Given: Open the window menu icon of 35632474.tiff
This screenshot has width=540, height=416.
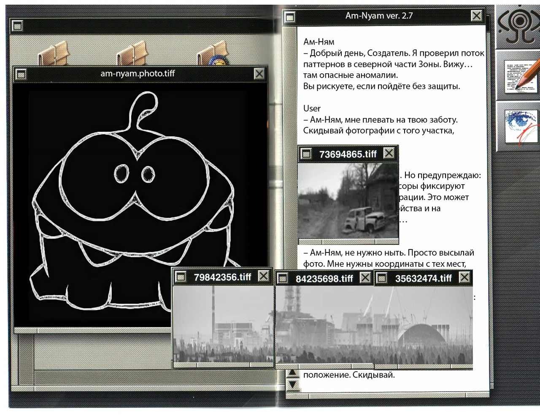Looking at the screenshot, I should tap(382, 278).
